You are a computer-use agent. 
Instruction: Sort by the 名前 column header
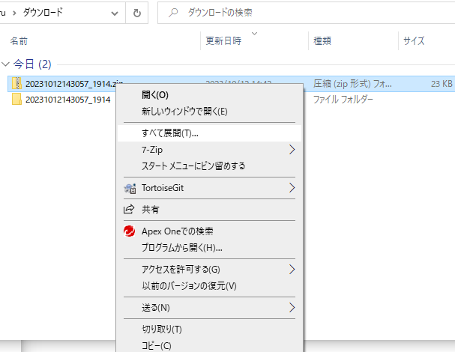coord(19,41)
